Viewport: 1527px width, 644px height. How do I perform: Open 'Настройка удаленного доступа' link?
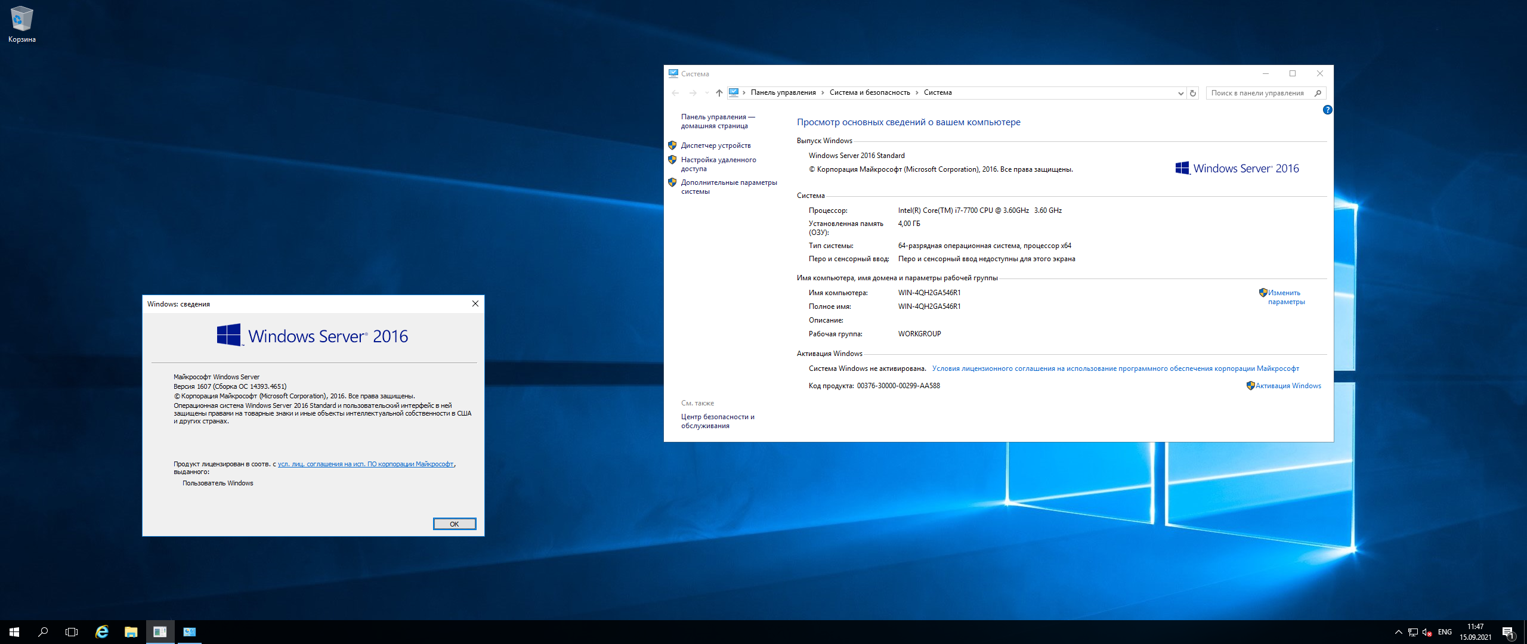719,165
